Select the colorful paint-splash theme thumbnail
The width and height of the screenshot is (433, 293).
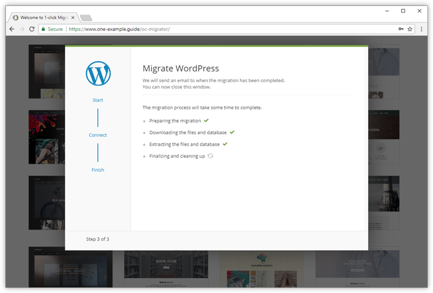click(x=47, y=137)
